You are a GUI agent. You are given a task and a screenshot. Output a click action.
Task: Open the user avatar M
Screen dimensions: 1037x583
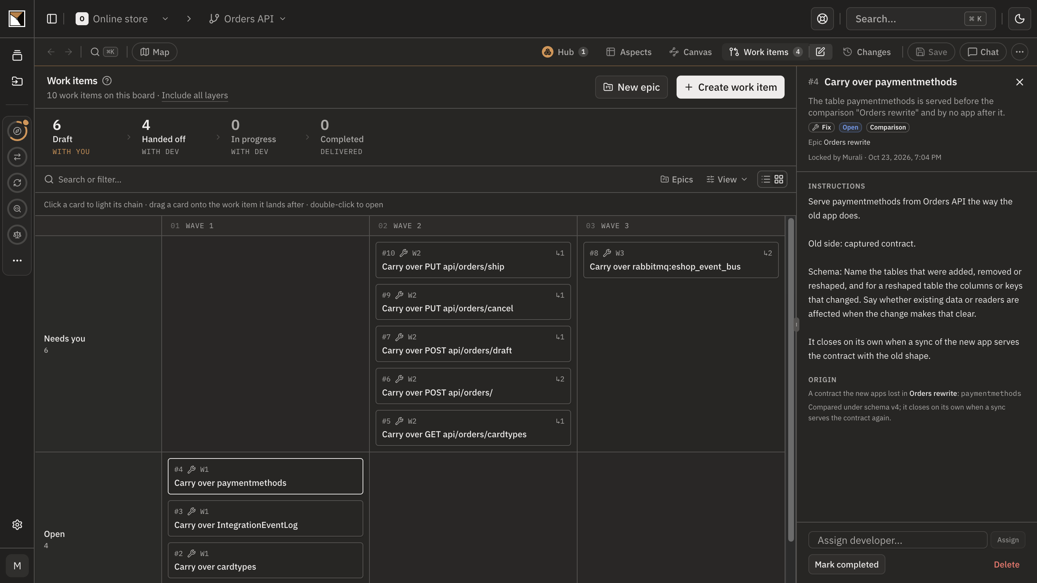click(x=17, y=566)
